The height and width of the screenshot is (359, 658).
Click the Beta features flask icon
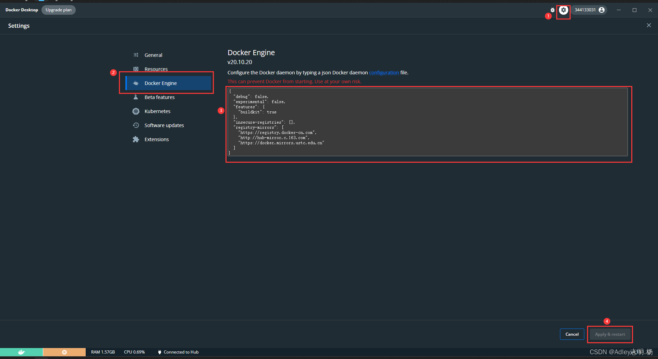[x=136, y=97]
